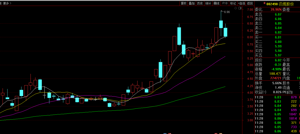Viewport: 300px width, 134px height.
Task: Open the 叠加 overlay option
Action: pos(192,3)
